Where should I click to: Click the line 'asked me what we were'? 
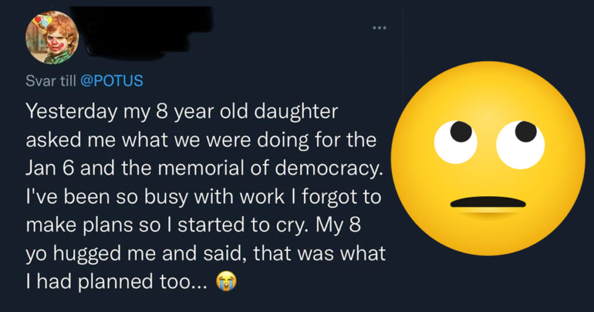coord(201,140)
